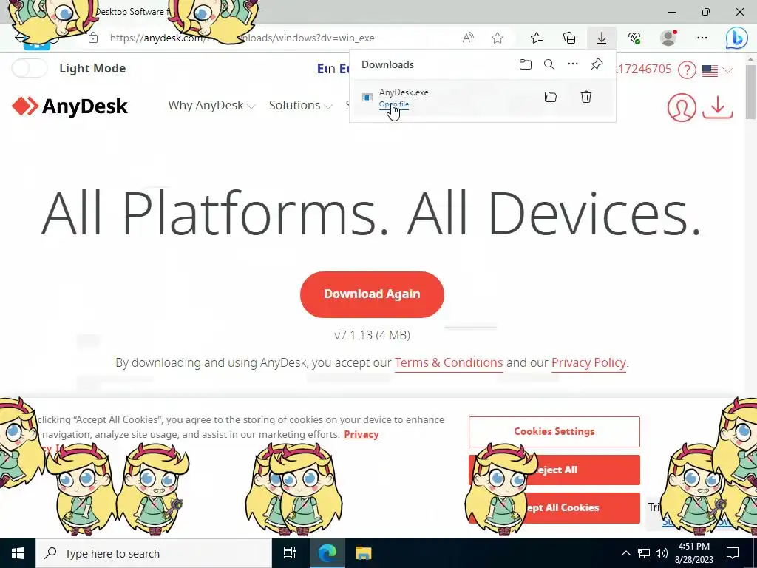Open the Windows Start menu

coord(18,553)
